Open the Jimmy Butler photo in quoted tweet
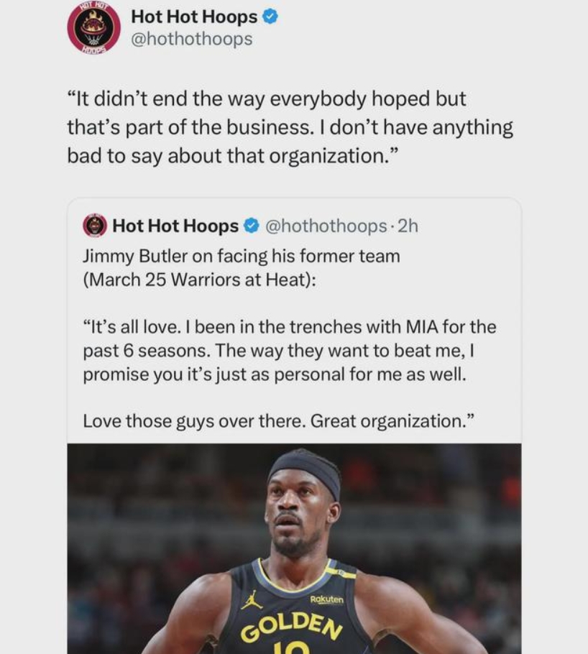 point(294,548)
